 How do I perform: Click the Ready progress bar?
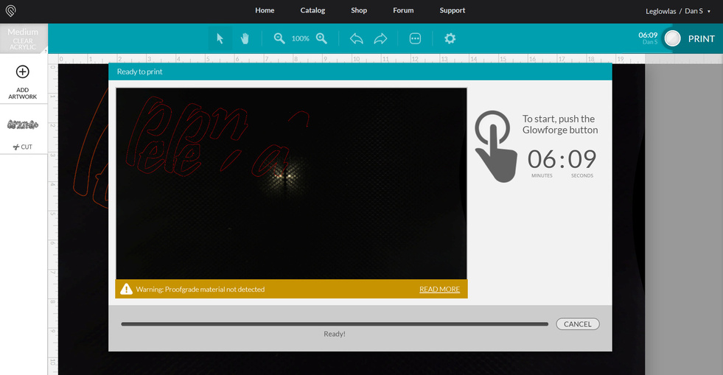[335, 324]
